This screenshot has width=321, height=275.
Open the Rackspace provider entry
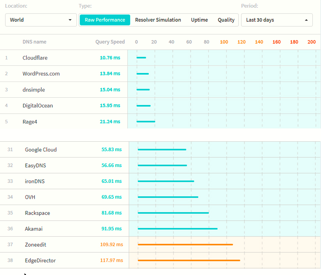click(37, 213)
